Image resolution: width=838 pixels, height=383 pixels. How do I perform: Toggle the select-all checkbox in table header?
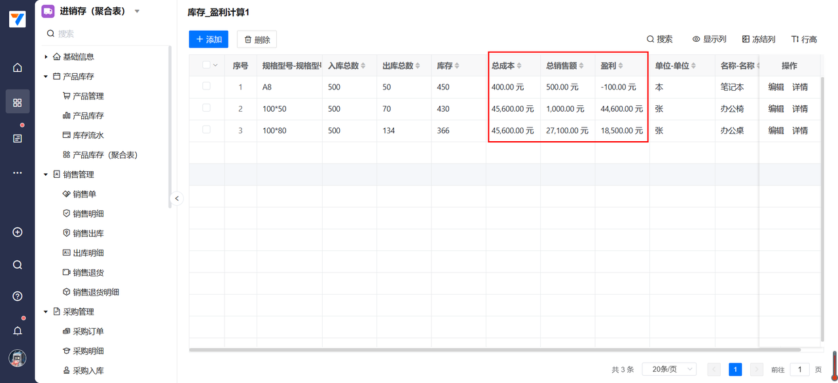207,65
